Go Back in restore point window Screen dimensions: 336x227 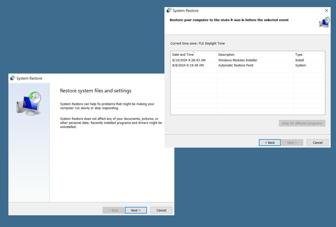click(x=270, y=143)
